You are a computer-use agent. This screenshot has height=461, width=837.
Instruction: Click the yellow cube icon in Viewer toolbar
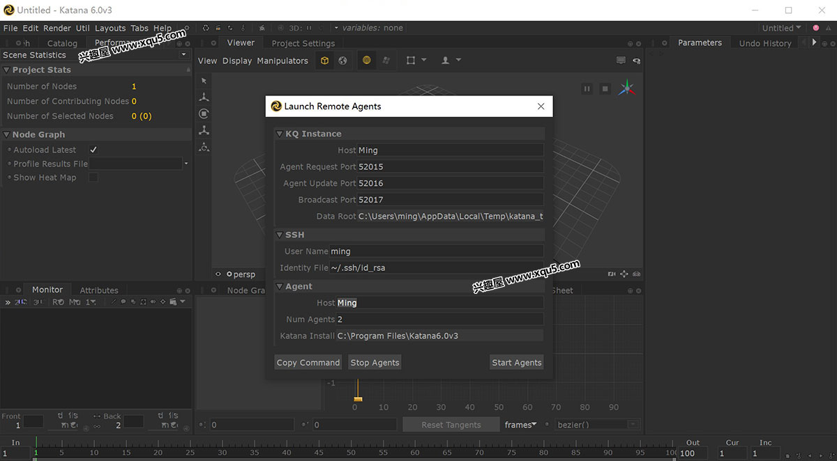coord(325,61)
